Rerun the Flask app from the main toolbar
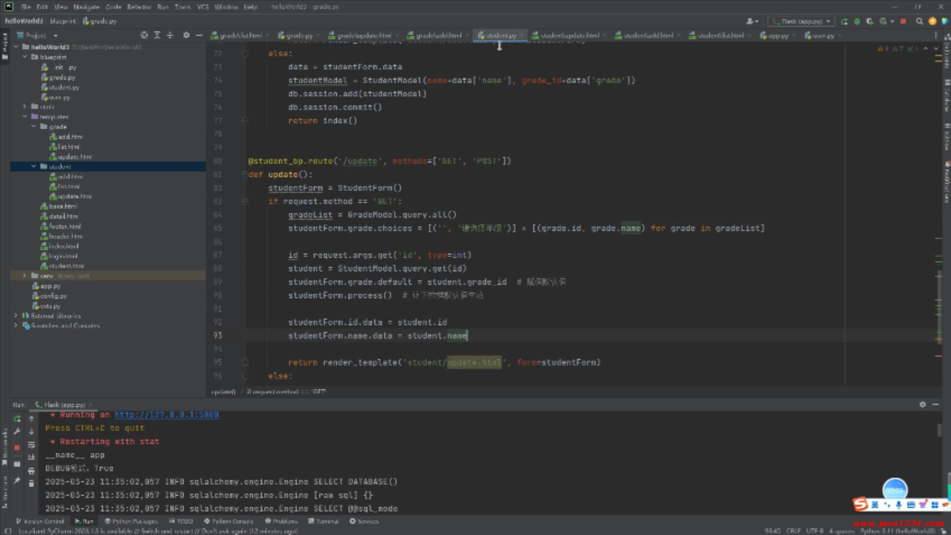The image size is (951, 535). 845,21
